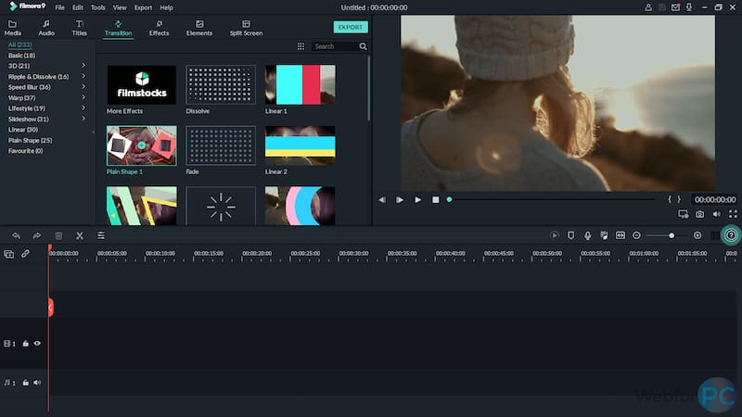This screenshot has width=742, height=417.
Task: Click the green EXPORT button
Action: pos(351,27)
